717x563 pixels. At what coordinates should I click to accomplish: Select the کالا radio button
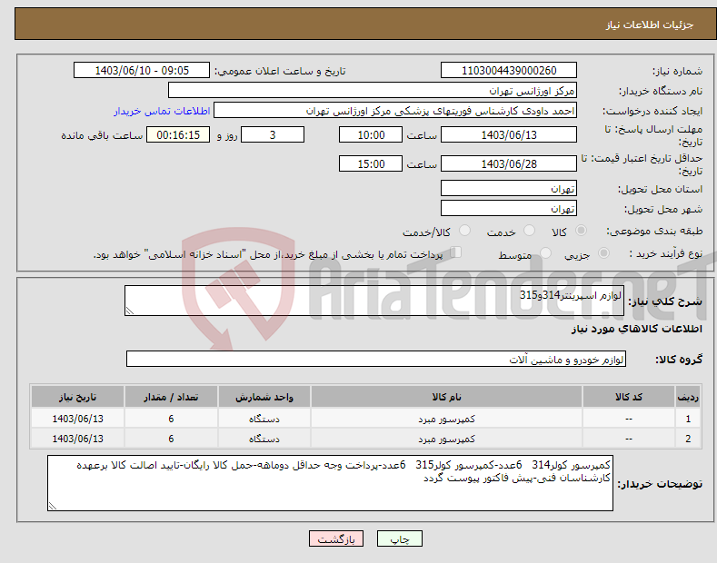pos(581,231)
